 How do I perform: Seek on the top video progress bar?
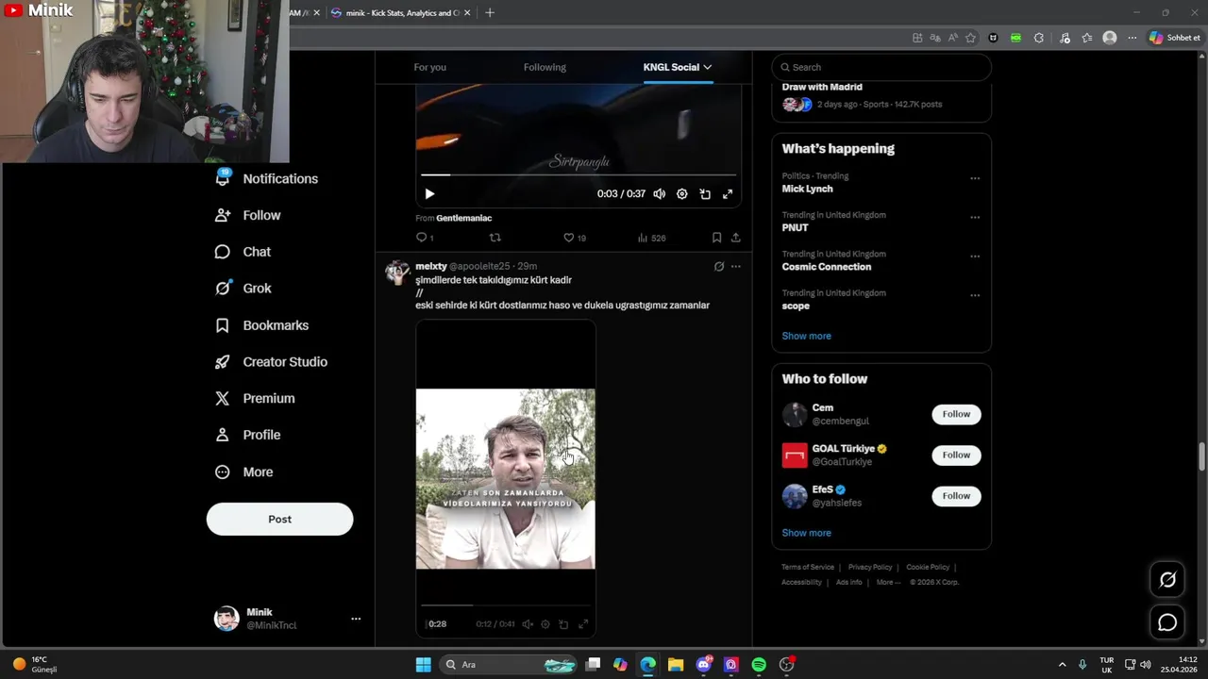(x=579, y=175)
